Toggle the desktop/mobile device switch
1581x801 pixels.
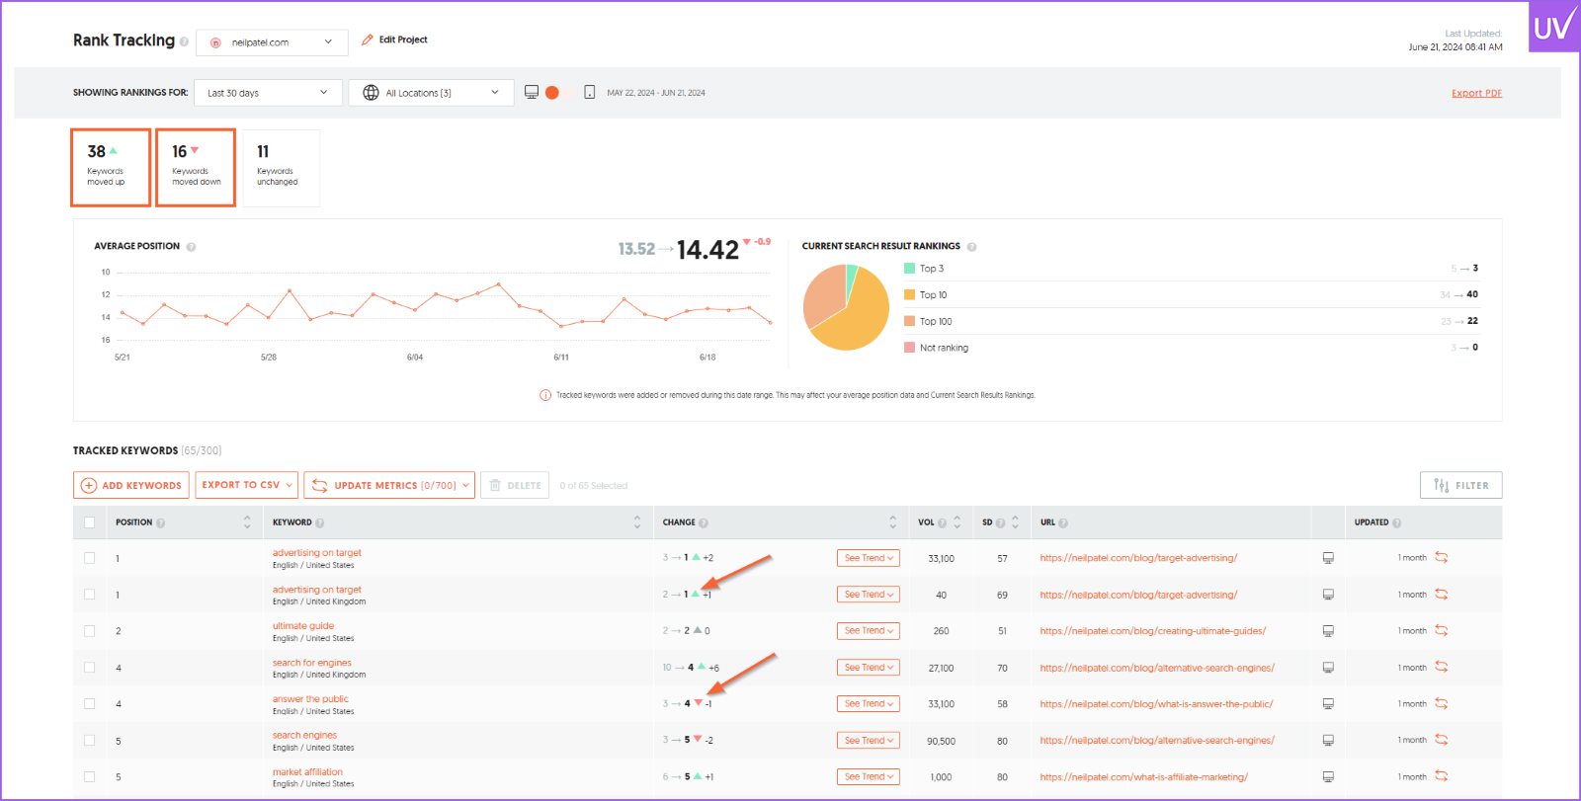pos(559,93)
